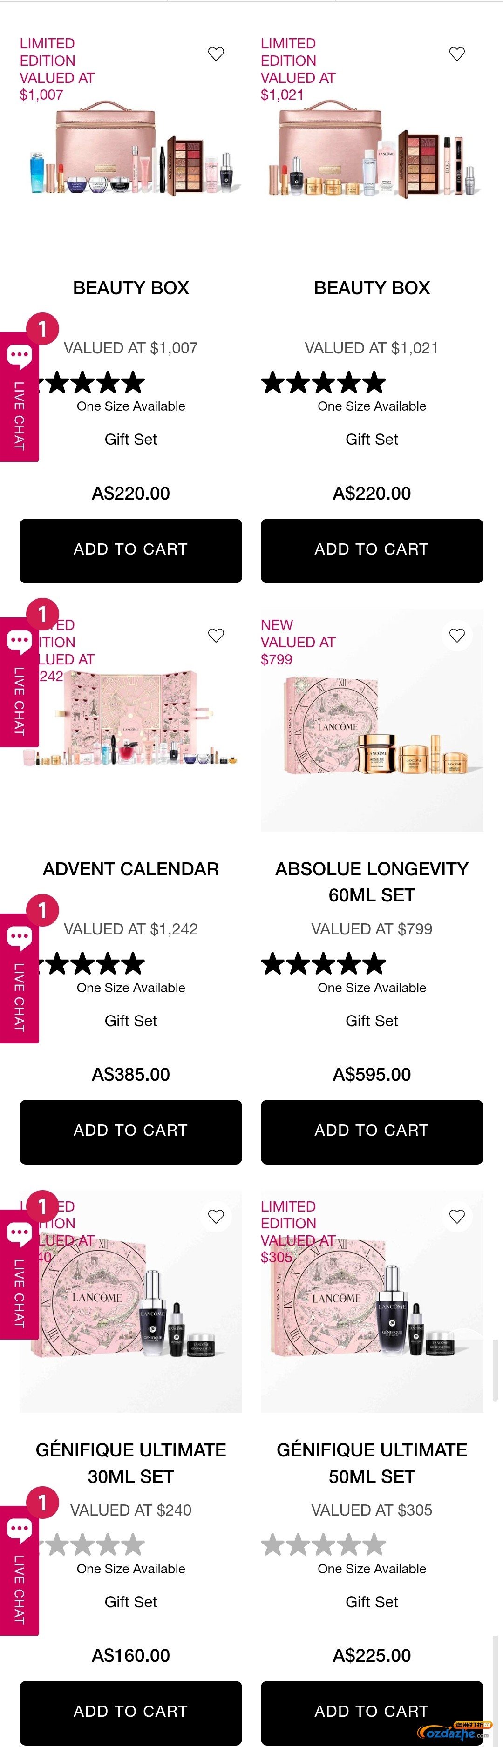The width and height of the screenshot is (503, 1747).
Task: Add Génifique Ultimate 50ml Set to cart
Action: 371,1711
